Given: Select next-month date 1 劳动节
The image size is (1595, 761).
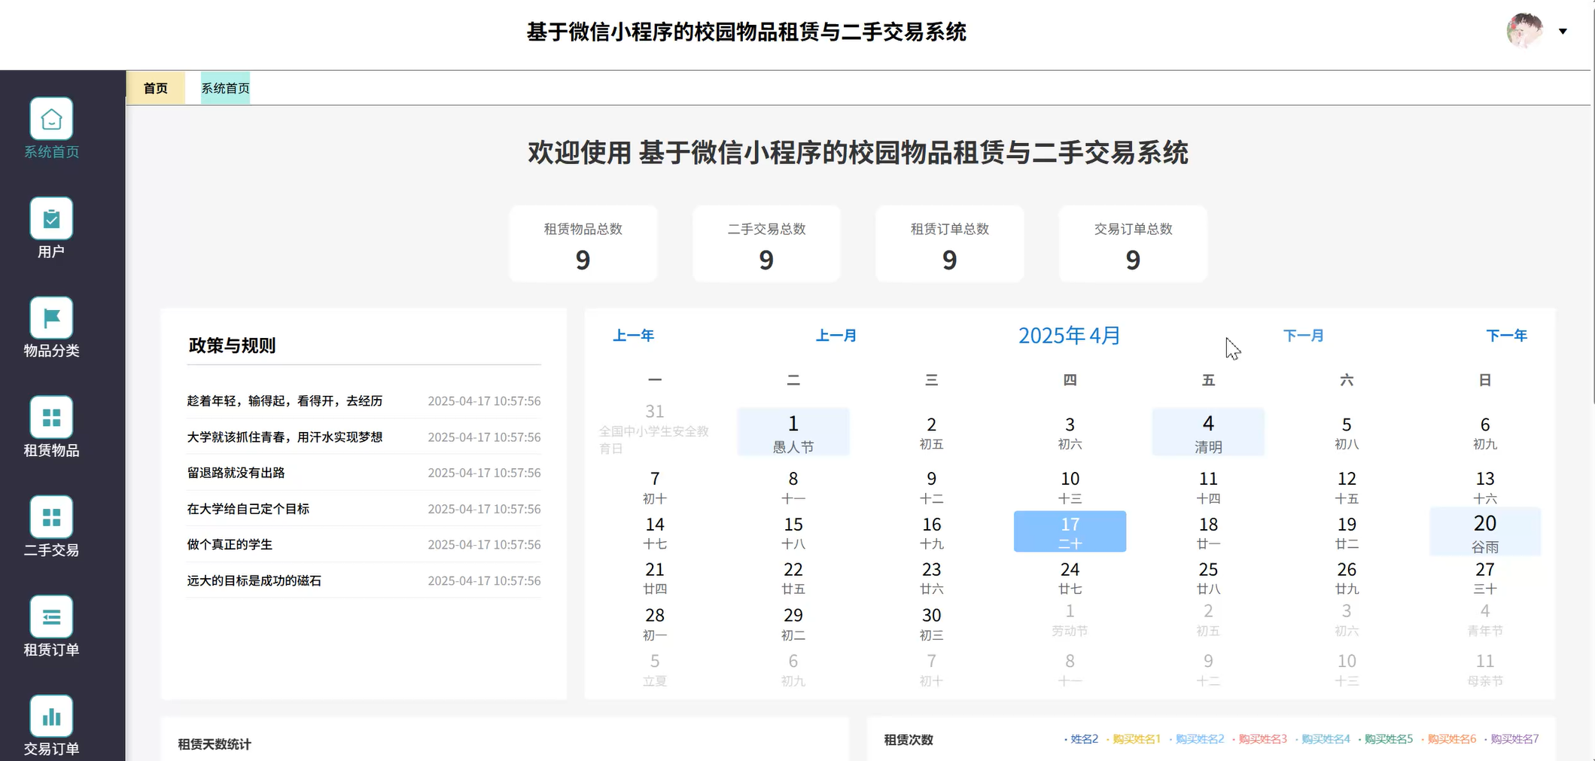Looking at the screenshot, I should click(x=1070, y=619).
